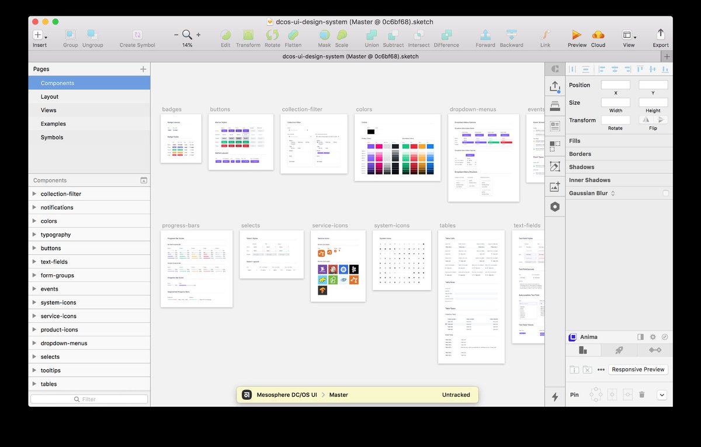This screenshot has height=447, width=701.
Task: Open the Preview player
Action: (x=577, y=35)
